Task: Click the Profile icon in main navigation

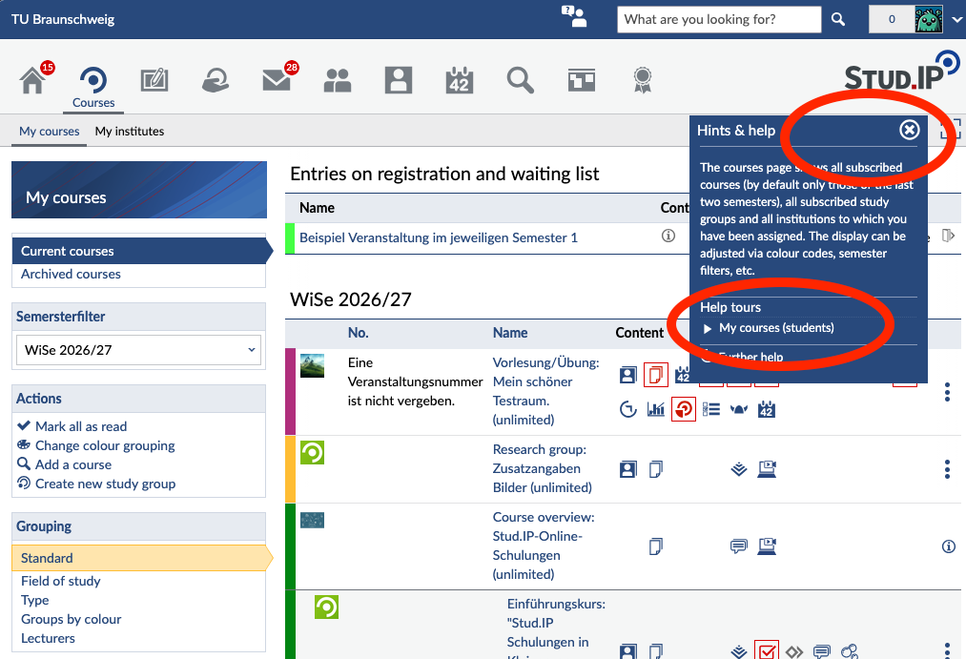Action: 398,80
